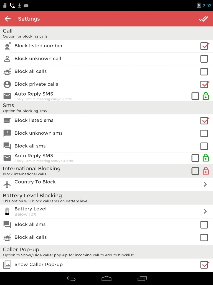Tap the double checkmark save icon
This screenshot has height=285, width=213.
(x=203, y=19)
